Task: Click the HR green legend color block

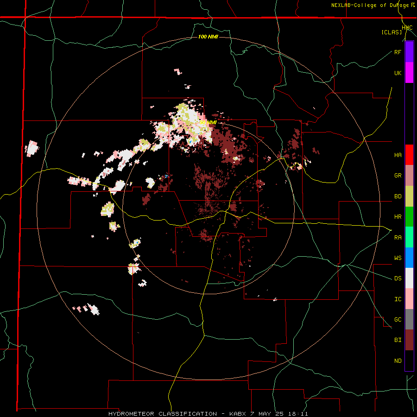Action: [x=409, y=217]
